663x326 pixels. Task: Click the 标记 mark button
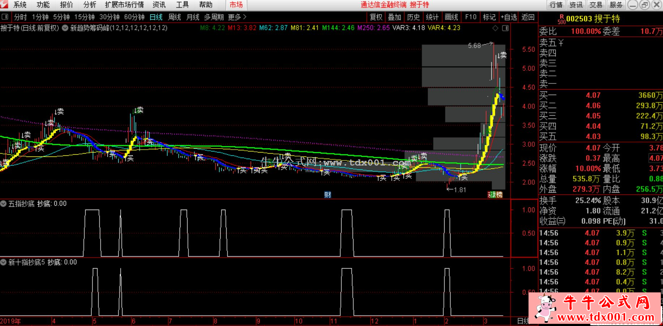(489, 17)
